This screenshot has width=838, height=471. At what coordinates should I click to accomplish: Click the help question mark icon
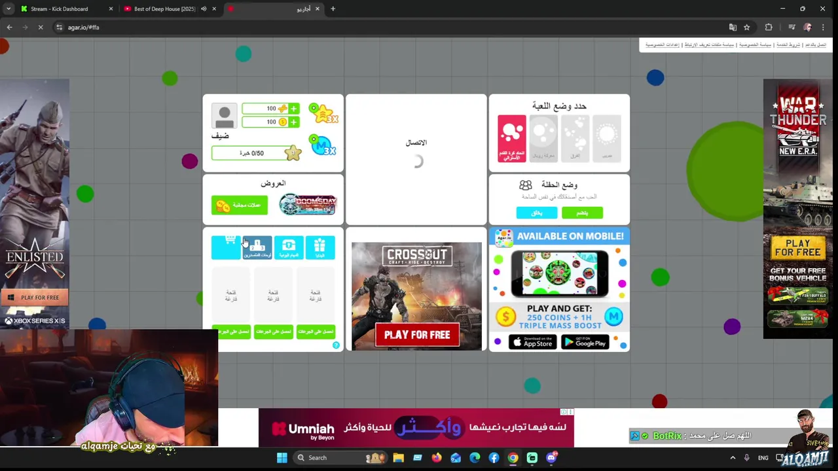(x=336, y=345)
